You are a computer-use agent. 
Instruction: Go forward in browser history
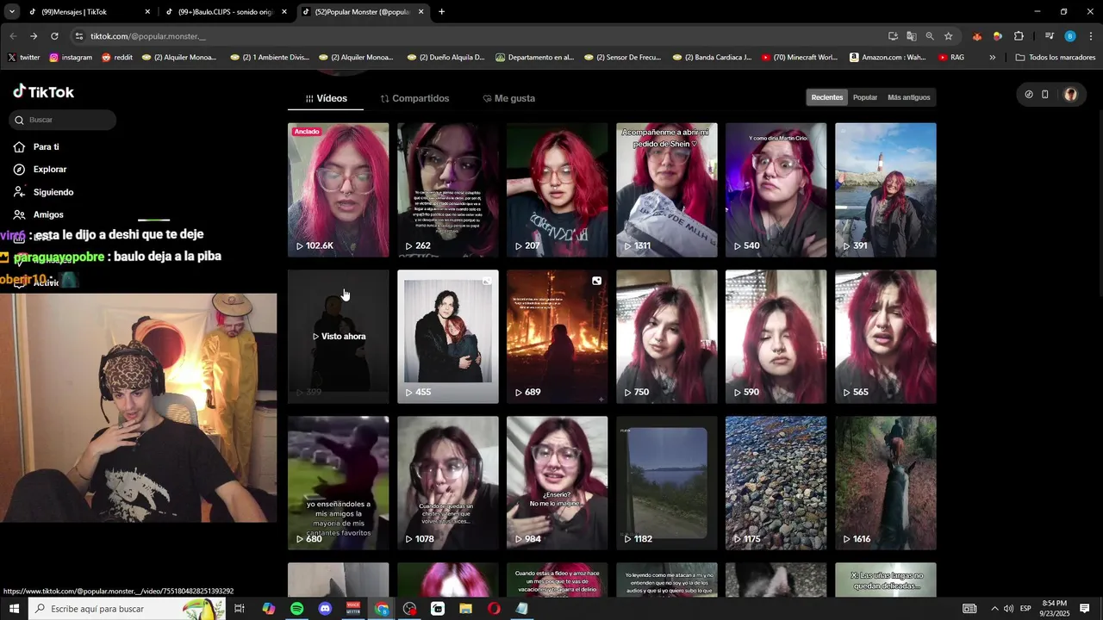click(34, 36)
